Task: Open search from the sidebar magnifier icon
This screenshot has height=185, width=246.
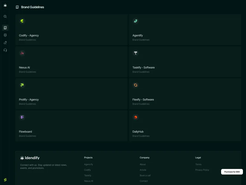Action: [5, 17]
